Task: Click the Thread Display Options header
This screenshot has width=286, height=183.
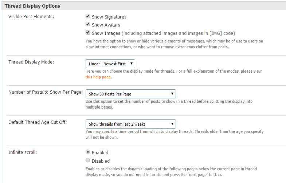Action: 32,6
